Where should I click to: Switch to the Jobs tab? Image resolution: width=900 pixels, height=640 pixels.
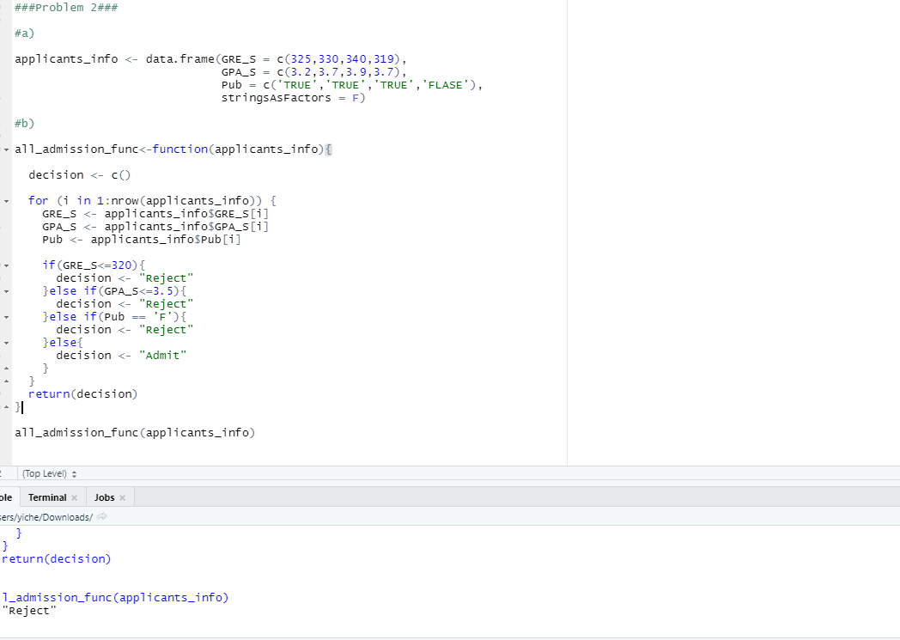click(103, 497)
